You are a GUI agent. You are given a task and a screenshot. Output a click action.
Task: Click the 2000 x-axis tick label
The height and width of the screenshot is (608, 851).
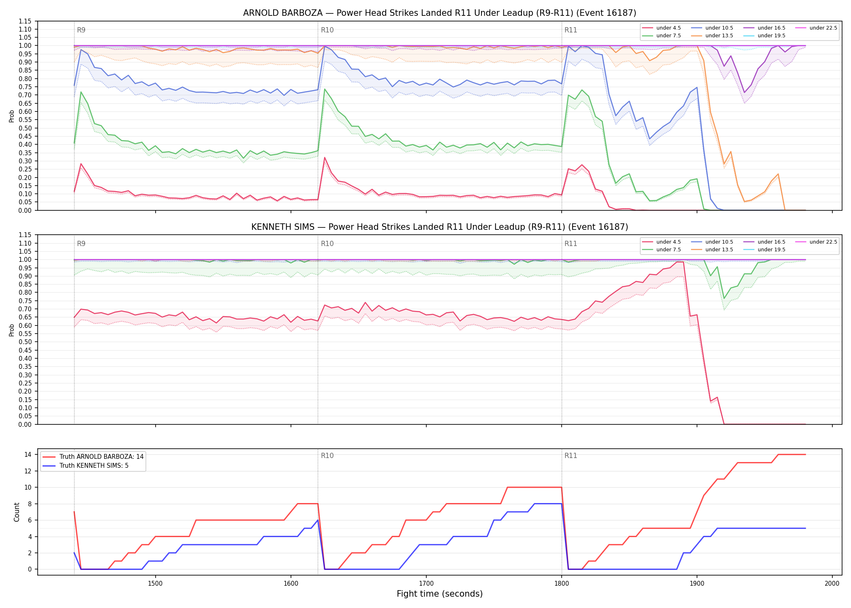pyautogui.click(x=832, y=583)
